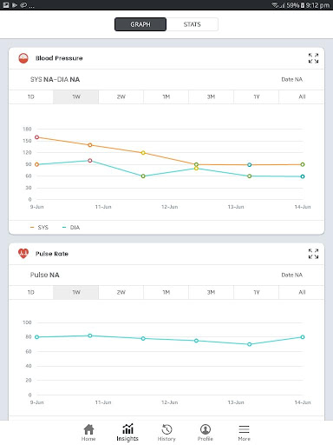Tap the 9-Jun systolic data point
The height and width of the screenshot is (445, 333).
36,137
